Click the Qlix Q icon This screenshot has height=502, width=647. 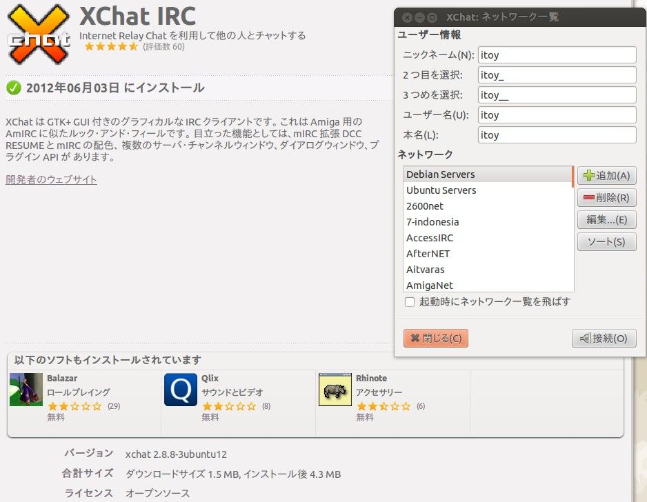point(181,390)
